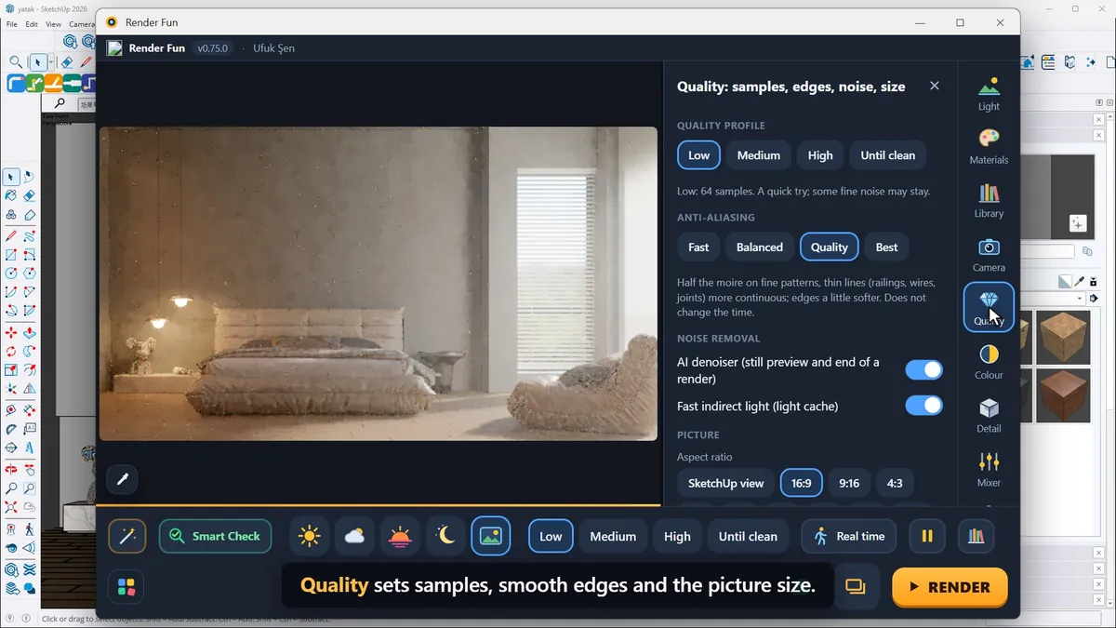This screenshot has height=628, width=1116.
Task: Choose Balanced anti-aliasing
Action: click(x=760, y=247)
